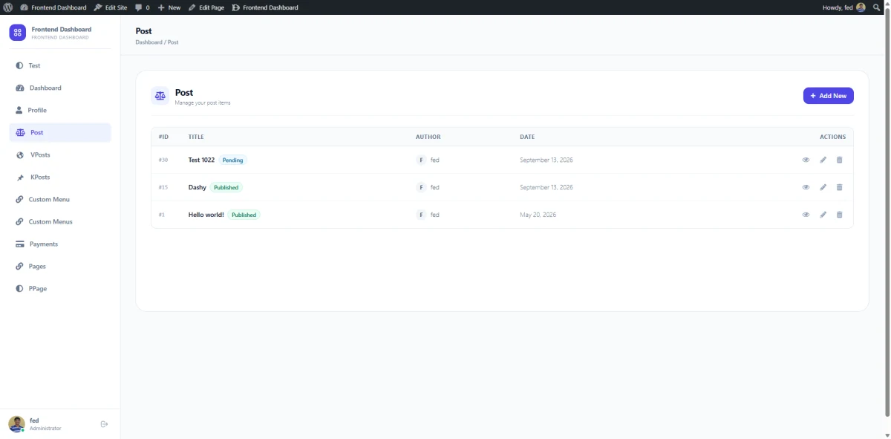Click the AUTHOR column header

[428, 137]
